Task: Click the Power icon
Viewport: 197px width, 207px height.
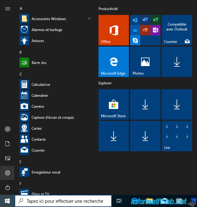Action: (x=8, y=188)
